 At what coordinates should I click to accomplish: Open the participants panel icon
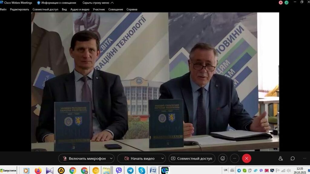pyautogui.click(x=281, y=158)
